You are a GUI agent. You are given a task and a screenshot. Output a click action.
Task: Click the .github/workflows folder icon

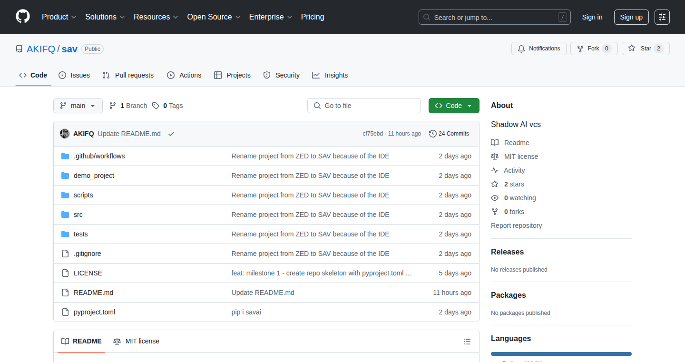click(65, 156)
